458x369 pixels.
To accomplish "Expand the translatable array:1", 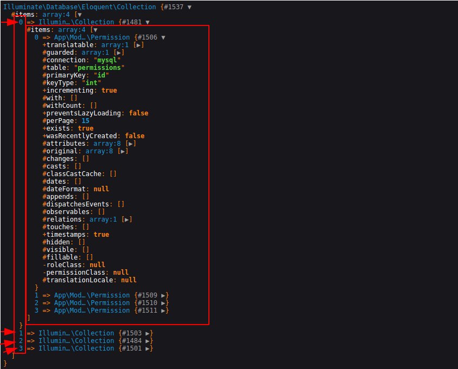I will pos(138,45).
